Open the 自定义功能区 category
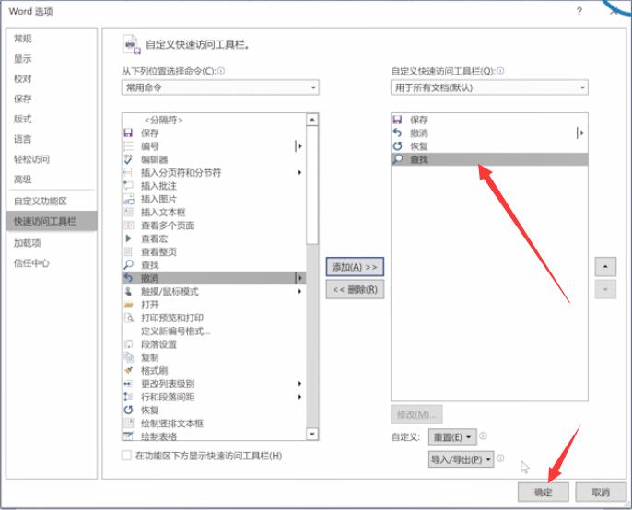Image resolution: width=632 pixels, height=510 pixels. click(x=41, y=201)
